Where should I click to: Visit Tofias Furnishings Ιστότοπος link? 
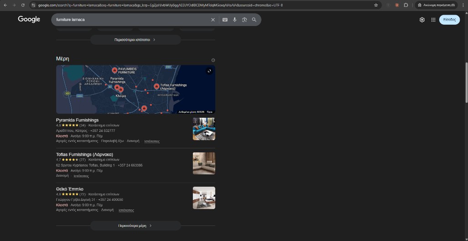click(x=81, y=176)
